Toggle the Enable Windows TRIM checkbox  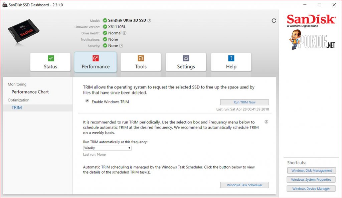(x=87, y=101)
